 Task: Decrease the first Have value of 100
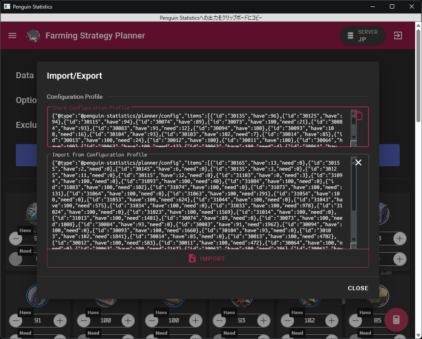84,321
